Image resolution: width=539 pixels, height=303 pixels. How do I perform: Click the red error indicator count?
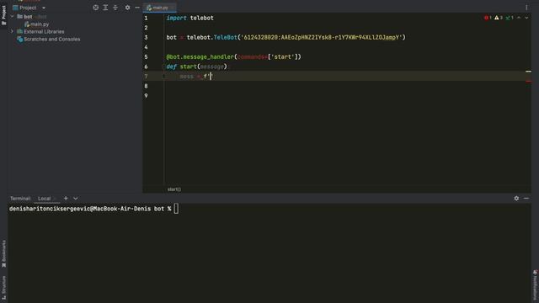[488, 18]
